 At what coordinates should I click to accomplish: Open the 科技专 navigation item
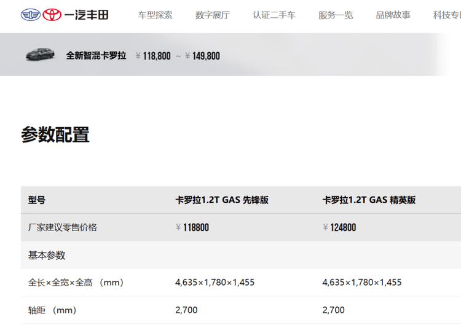tap(447, 15)
